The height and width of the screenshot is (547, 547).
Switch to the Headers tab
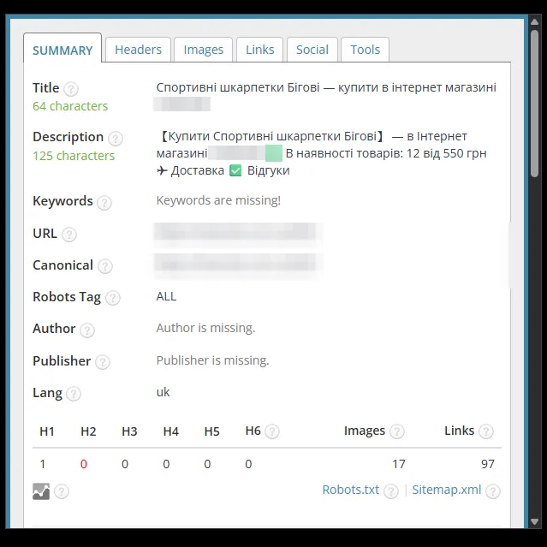click(x=138, y=50)
